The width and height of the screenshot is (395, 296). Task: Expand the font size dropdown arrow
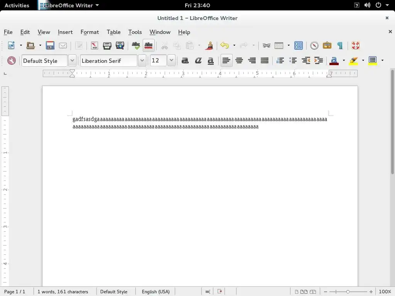pos(171,61)
